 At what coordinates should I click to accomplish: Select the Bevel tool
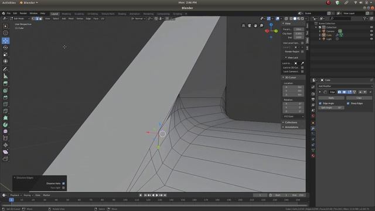pyautogui.click(x=5, y=97)
